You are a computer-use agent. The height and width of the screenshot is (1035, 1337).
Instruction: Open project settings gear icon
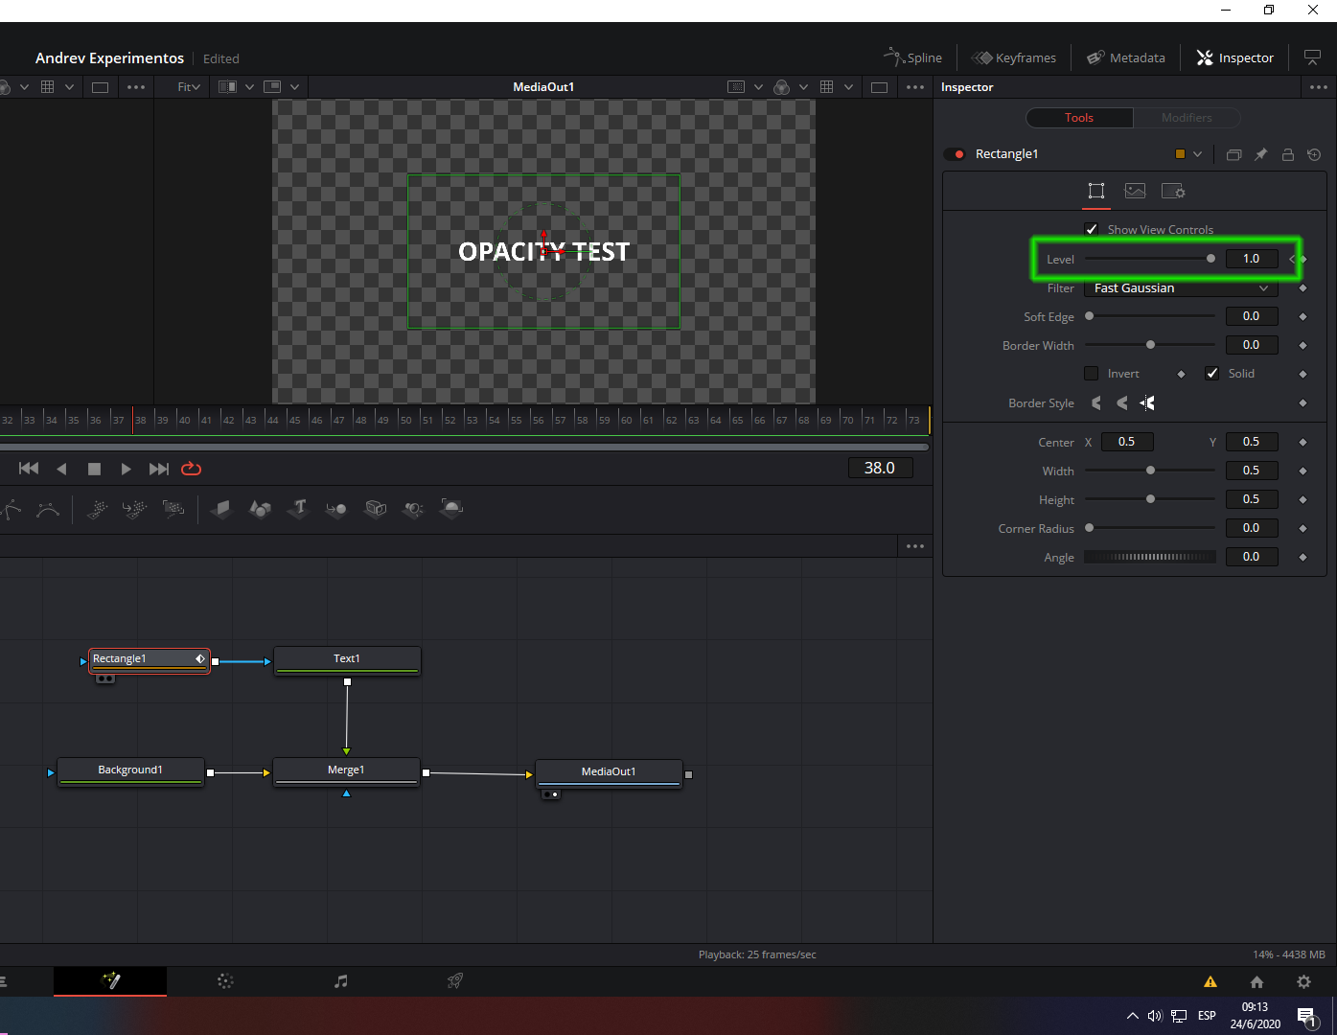pos(1303,981)
